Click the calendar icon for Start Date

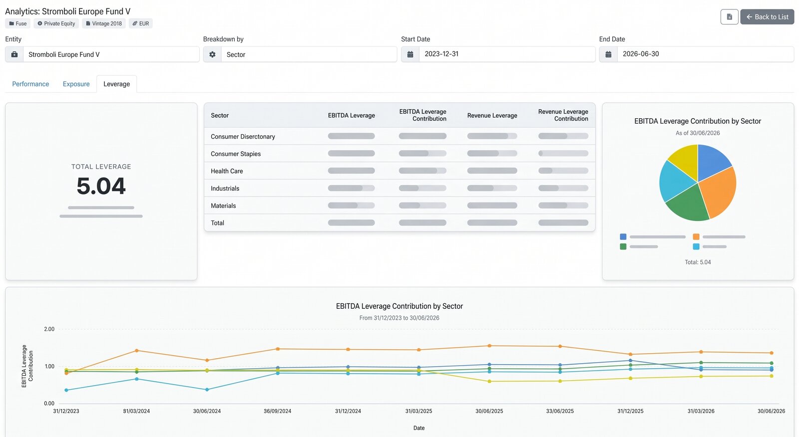point(410,54)
